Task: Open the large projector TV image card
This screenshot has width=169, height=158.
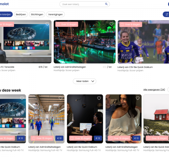Action: pos(26,42)
